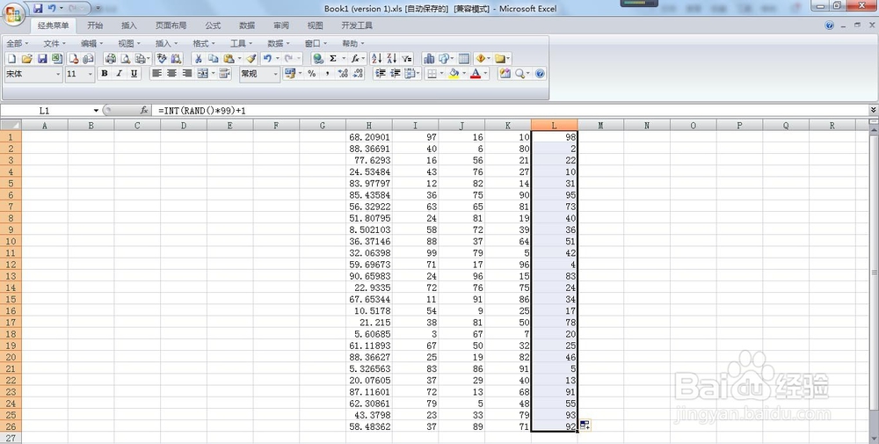
Task: Toggle Center alignment
Action: pyautogui.click(x=172, y=74)
